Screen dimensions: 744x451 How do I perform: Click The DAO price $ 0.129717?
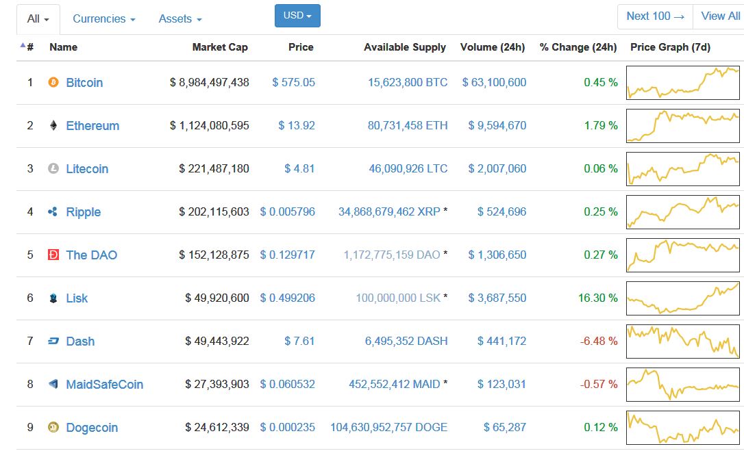point(288,255)
